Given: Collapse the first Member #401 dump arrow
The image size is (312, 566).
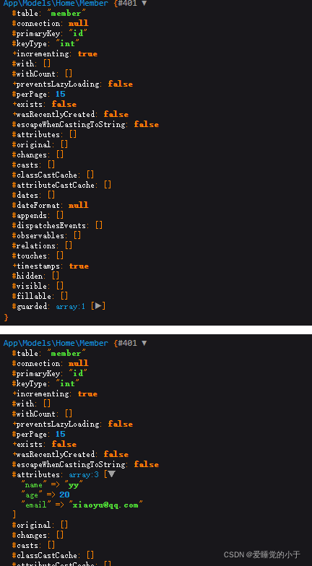Looking at the screenshot, I should click(144, 3).
